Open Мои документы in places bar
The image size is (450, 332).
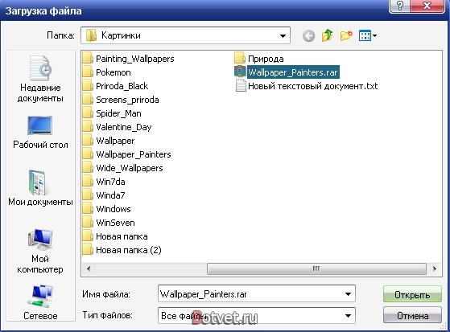[x=40, y=188]
